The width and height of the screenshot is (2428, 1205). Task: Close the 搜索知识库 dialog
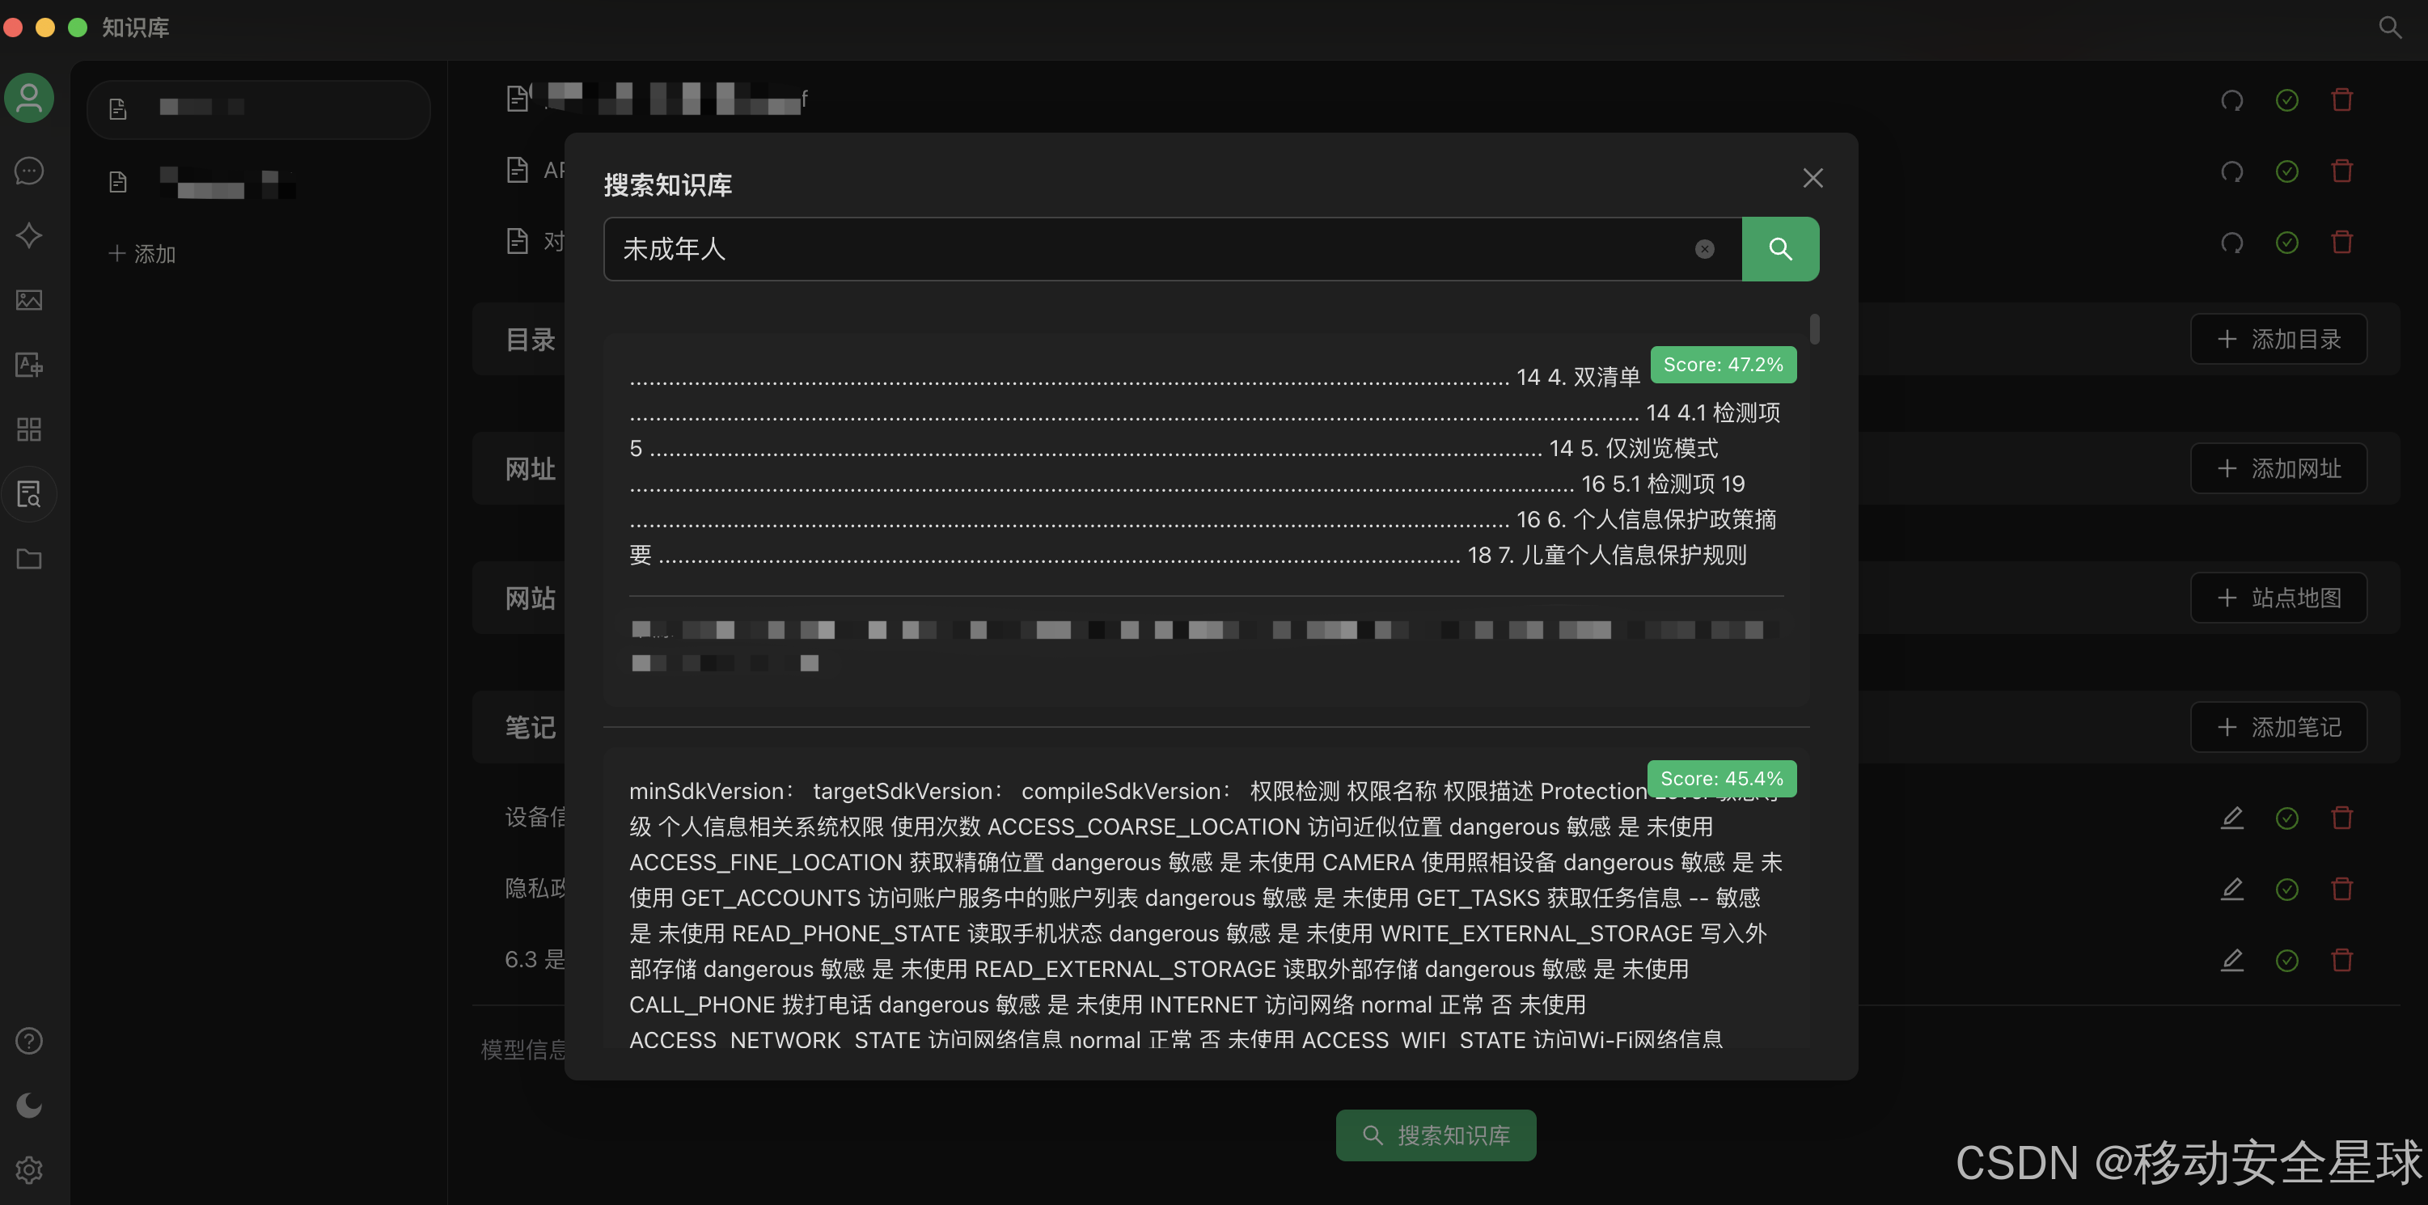point(1812,178)
